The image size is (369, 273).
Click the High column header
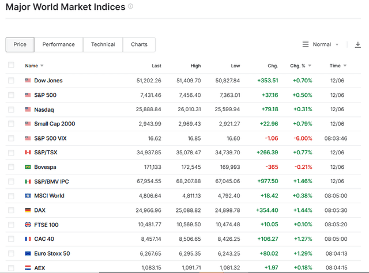[x=195, y=66]
